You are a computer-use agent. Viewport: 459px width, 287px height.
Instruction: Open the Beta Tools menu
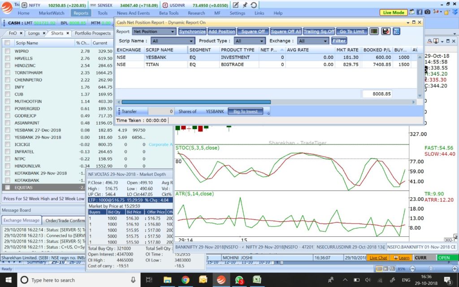[x=169, y=13]
